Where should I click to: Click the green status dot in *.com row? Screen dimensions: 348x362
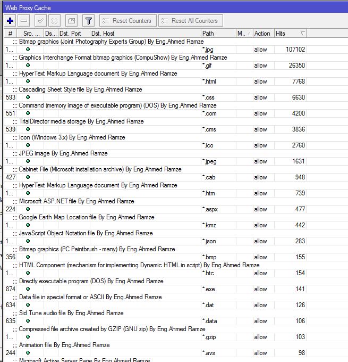pyautogui.click(x=28, y=113)
